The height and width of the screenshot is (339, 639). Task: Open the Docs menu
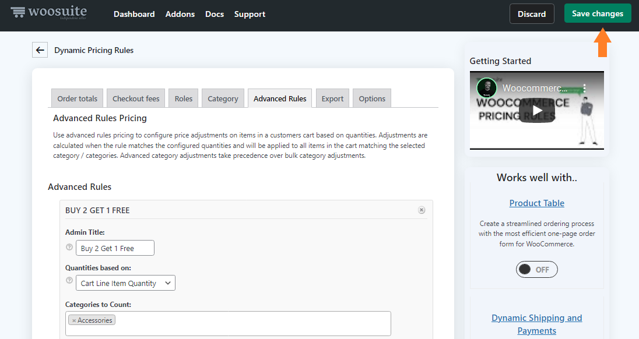215,14
